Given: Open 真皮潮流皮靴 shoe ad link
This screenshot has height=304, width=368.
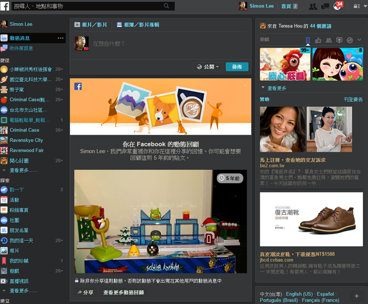Looking at the screenshot, I should 297,254.
